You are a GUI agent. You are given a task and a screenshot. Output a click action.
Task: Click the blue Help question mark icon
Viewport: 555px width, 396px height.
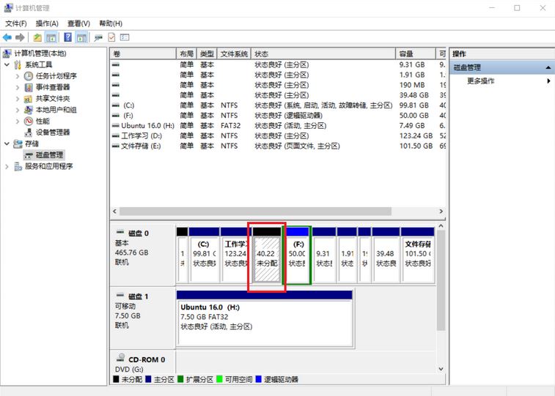click(x=67, y=37)
